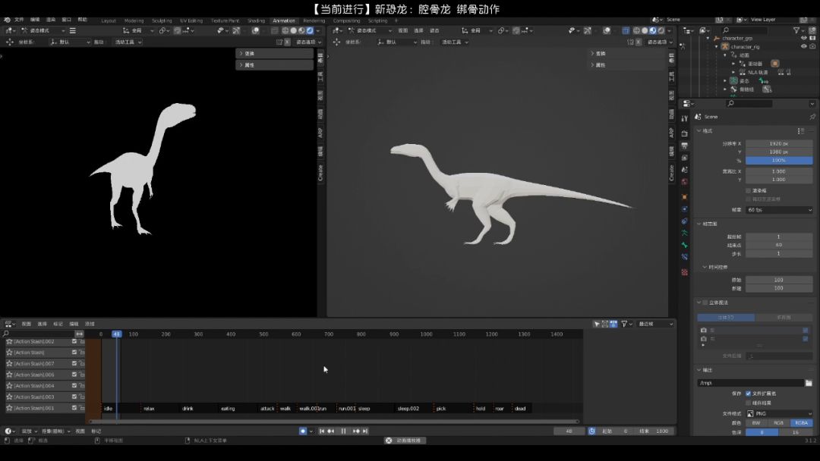
Task: Select the star on [Action Stash].002 track
Action: click(x=10, y=342)
